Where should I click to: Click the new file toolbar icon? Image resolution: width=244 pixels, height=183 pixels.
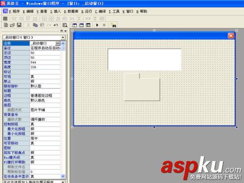pyautogui.click(x=6, y=25)
